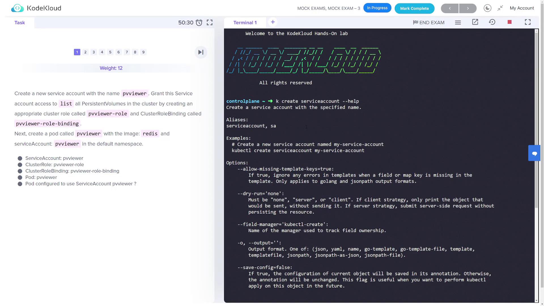The height and width of the screenshot is (306, 544).
Task: Click the red stop square button
Action: 509,22
